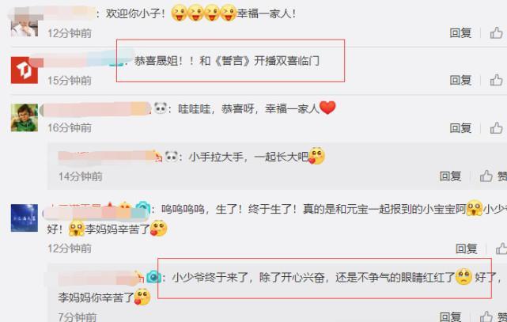Click 回复 on the '李妈妈辛苦了' comment
The height and width of the screenshot is (322, 507).
[466, 248]
